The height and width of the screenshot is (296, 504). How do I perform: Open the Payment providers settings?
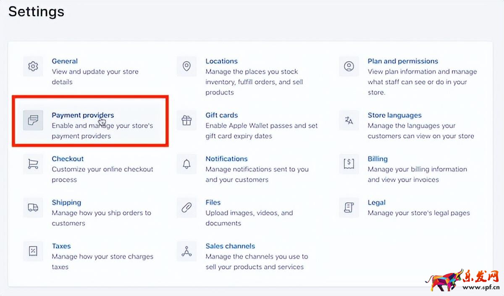pos(82,115)
